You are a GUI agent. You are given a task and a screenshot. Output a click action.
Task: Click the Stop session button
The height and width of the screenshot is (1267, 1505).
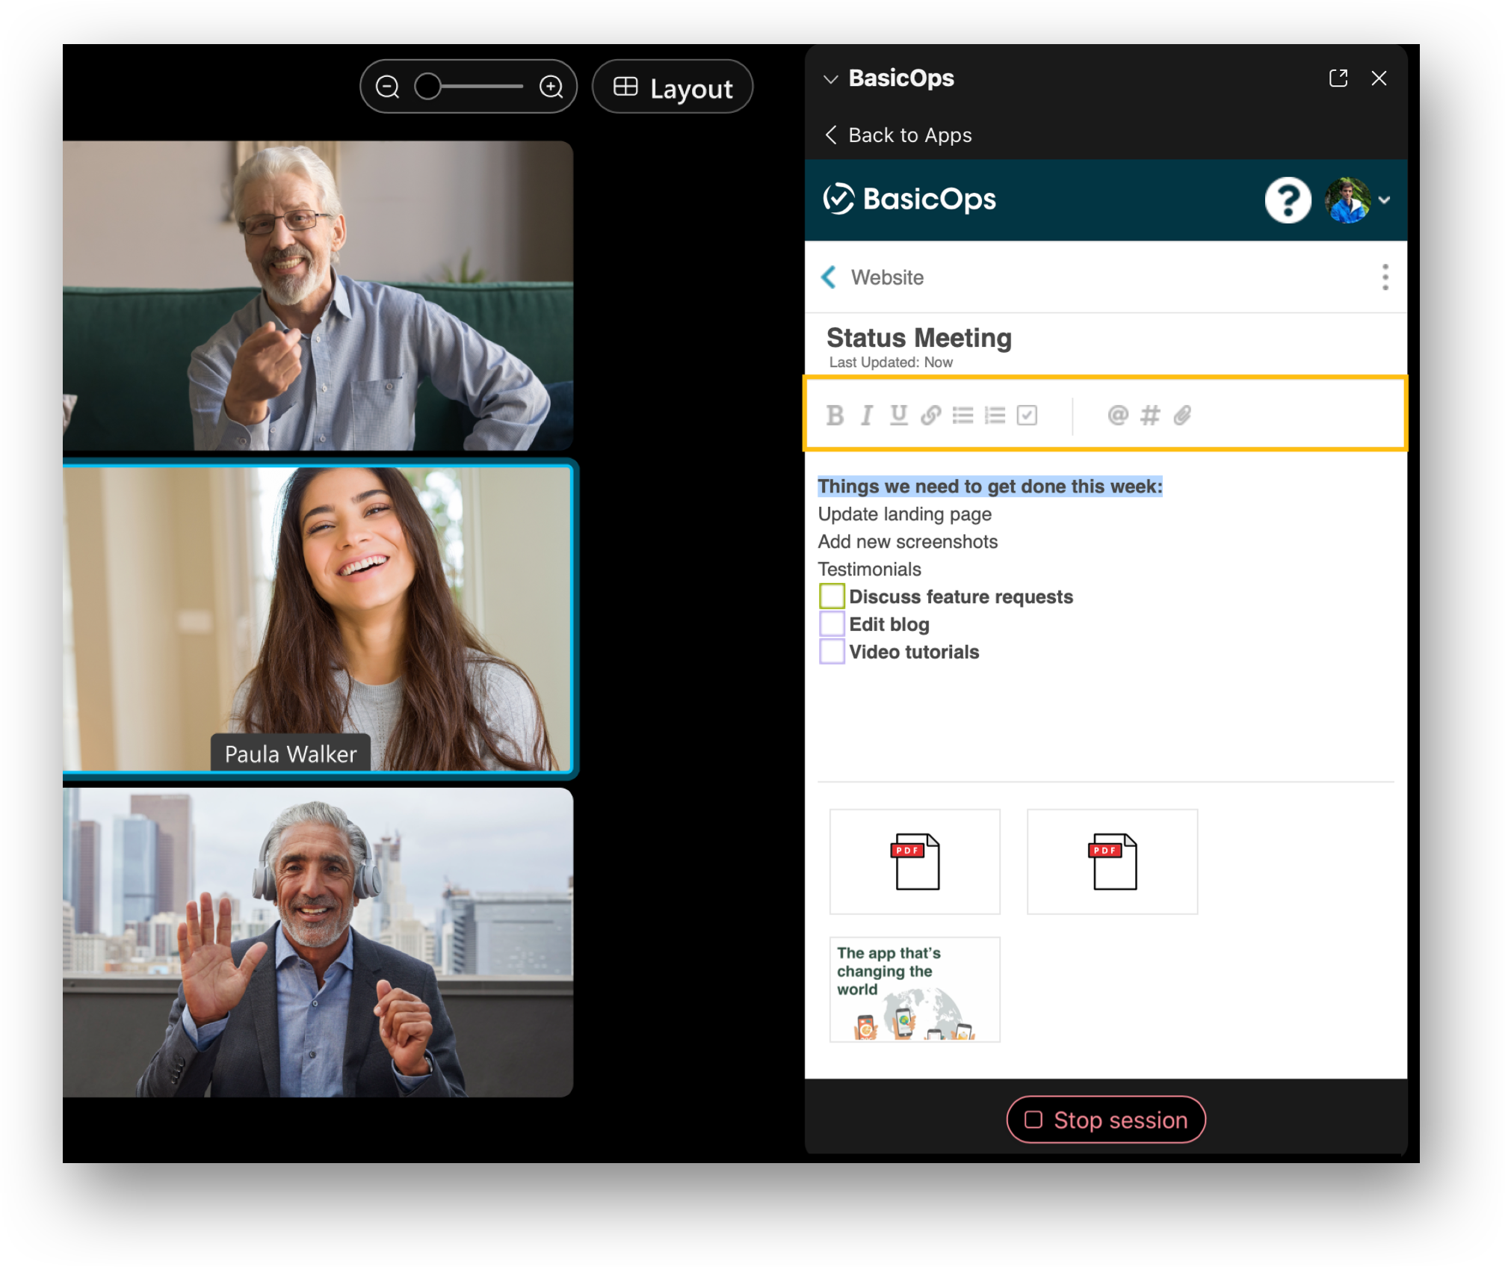pyautogui.click(x=1105, y=1119)
